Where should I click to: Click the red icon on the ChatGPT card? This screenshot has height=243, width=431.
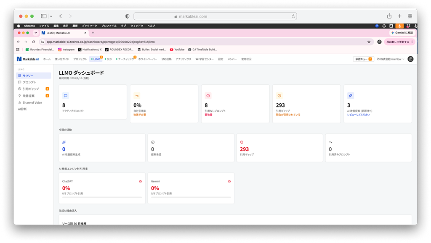pos(141,181)
